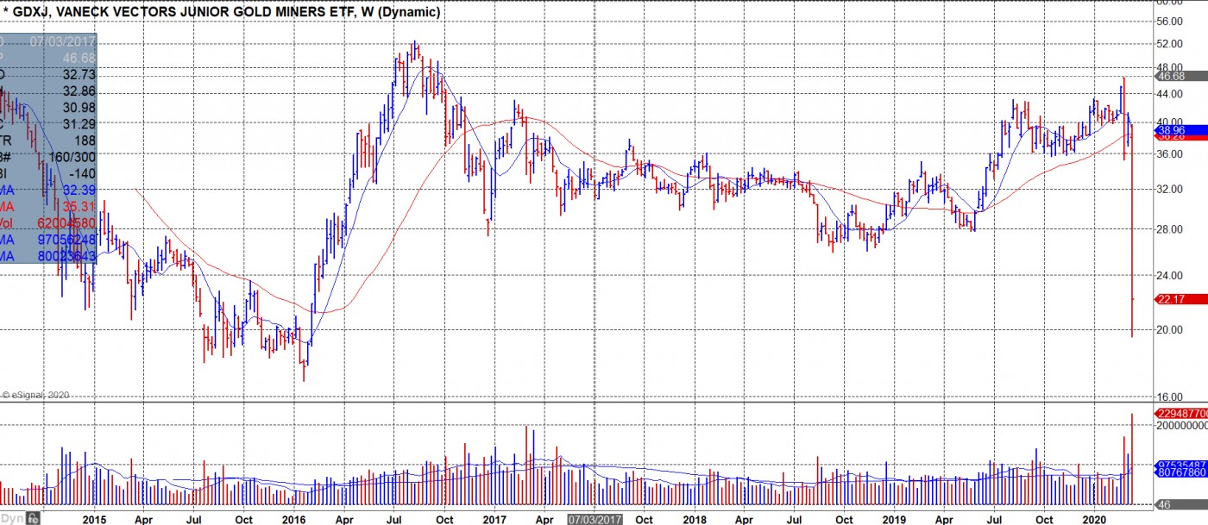Click the 2016 label on the time axis

coord(294,520)
